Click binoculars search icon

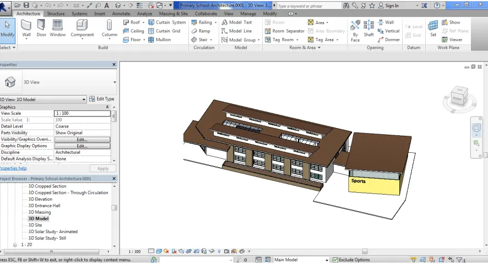pyautogui.click(x=346, y=5)
